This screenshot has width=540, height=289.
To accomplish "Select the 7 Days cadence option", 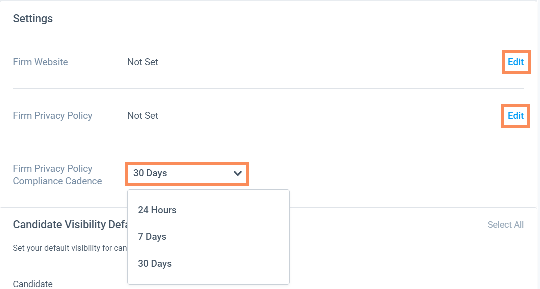I will [152, 237].
